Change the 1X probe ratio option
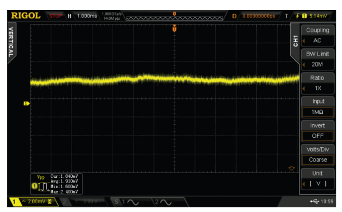Screen dimensions: 342x212 [318, 88]
